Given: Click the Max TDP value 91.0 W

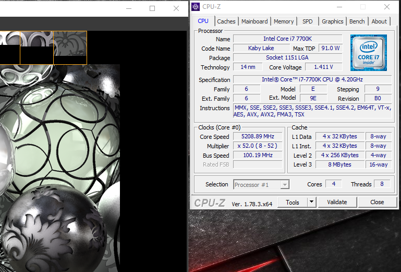Looking at the screenshot, I should point(331,48).
